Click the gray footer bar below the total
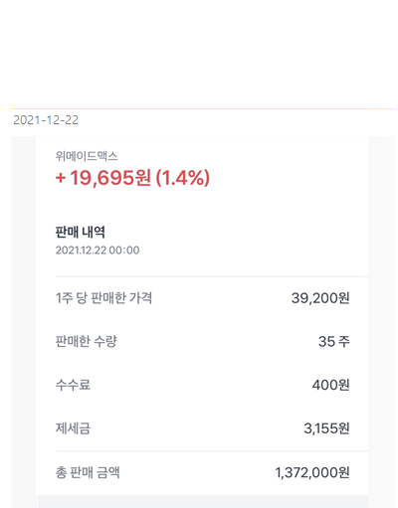 tap(203, 502)
